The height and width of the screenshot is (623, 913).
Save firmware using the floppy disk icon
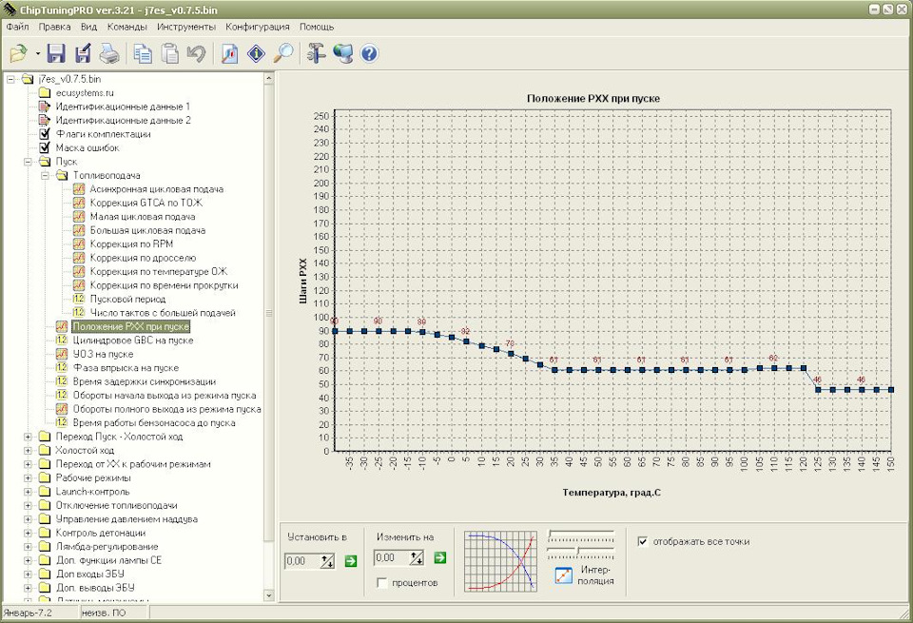click(x=56, y=53)
